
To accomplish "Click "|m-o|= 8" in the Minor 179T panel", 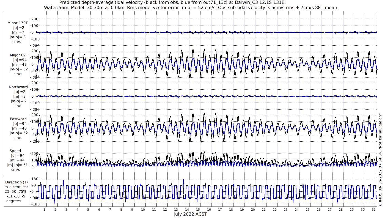I will coord(18,37).
